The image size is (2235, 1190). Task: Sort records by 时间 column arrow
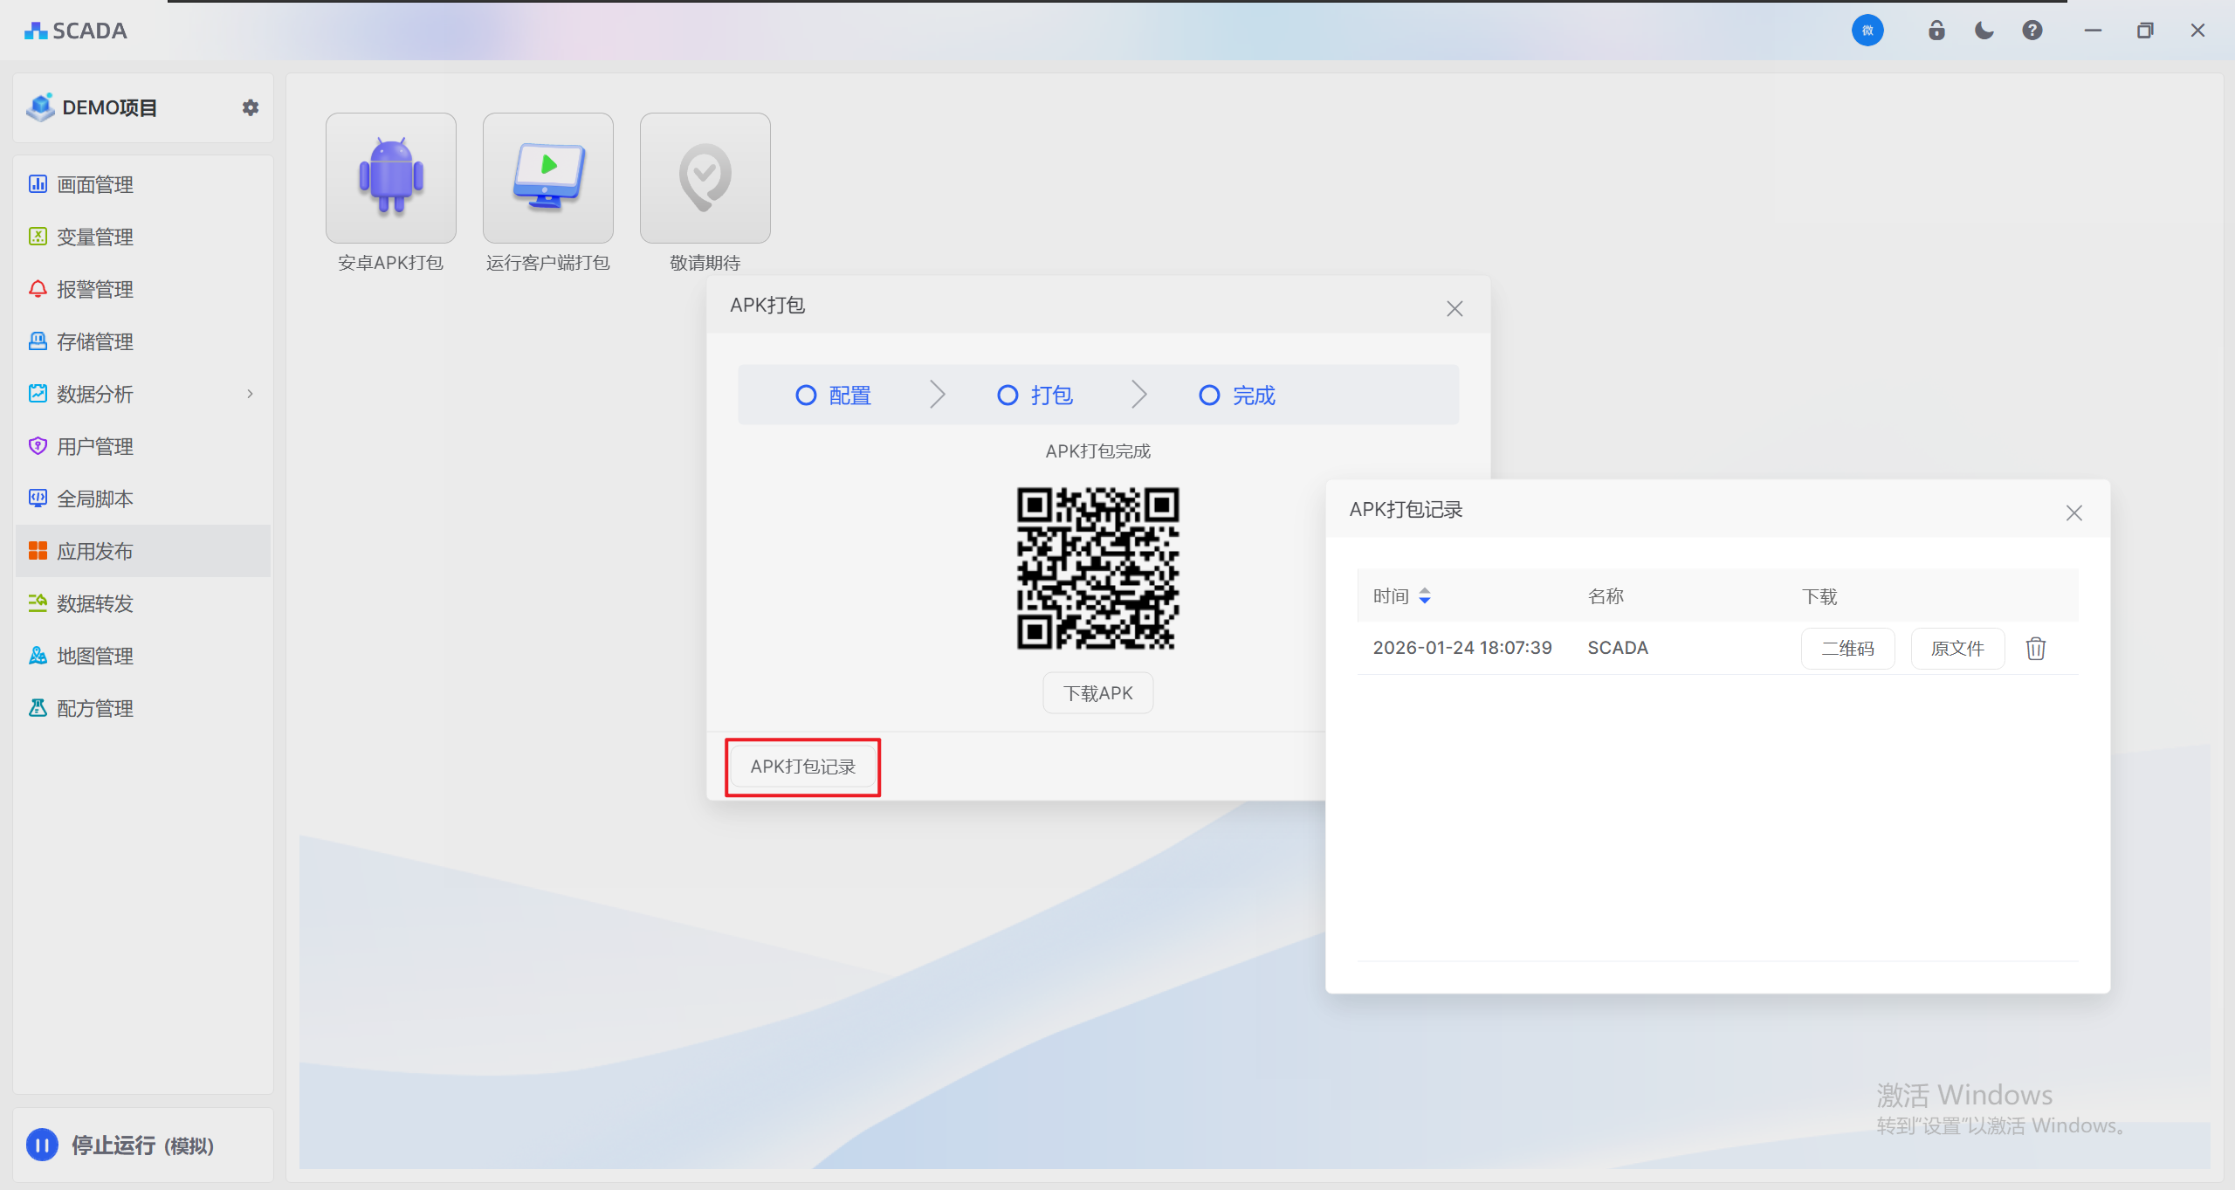pyautogui.click(x=1425, y=596)
